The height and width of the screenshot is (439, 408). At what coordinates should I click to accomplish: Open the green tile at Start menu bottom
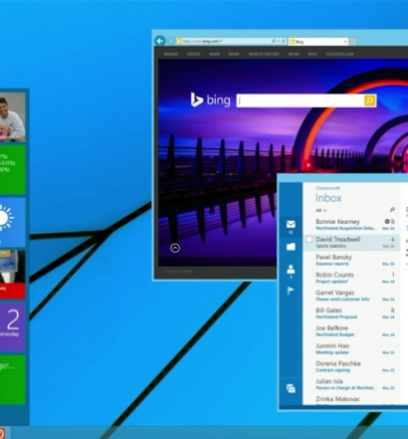tap(13, 379)
